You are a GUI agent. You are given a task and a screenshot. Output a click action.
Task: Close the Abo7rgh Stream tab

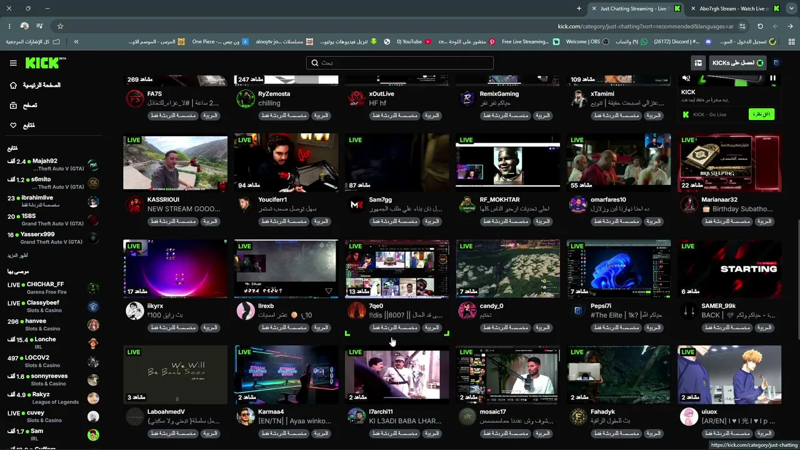[693, 9]
